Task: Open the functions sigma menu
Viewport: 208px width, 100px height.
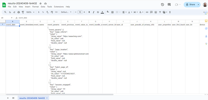Action: [170, 12]
